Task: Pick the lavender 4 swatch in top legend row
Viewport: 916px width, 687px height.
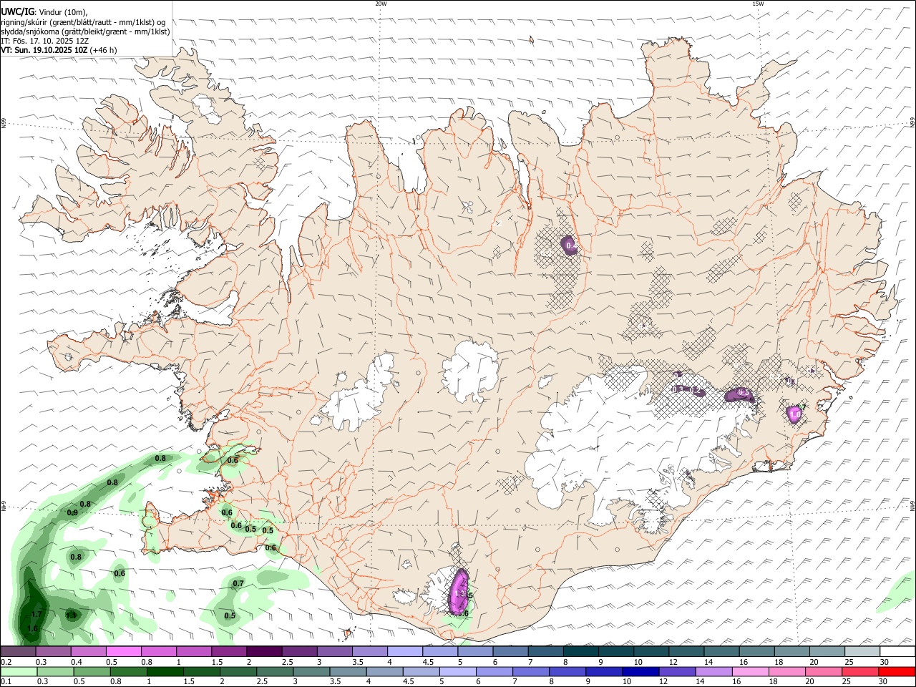Action: click(x=405, y=651)
